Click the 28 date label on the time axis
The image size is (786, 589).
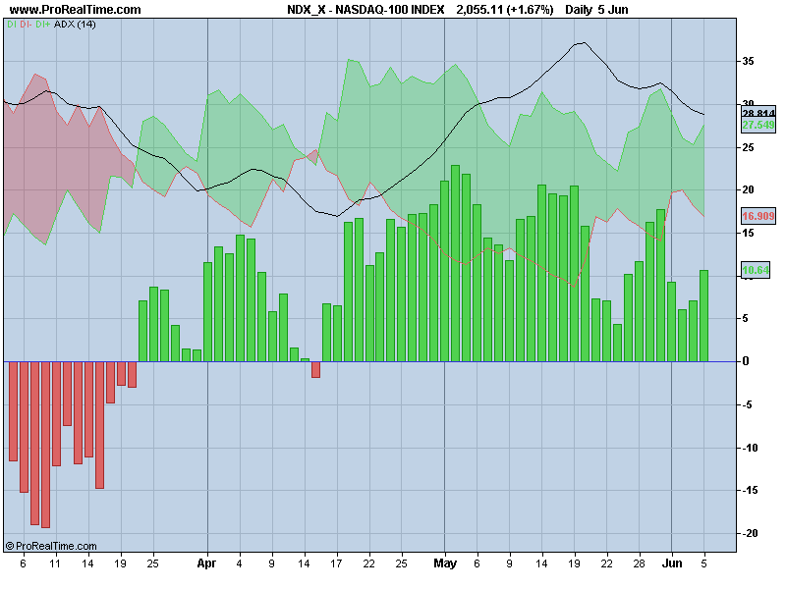(640, 563)
